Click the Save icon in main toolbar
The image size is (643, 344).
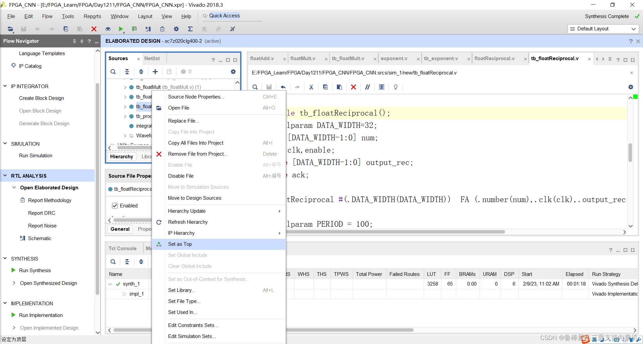(x=23, y=29)
